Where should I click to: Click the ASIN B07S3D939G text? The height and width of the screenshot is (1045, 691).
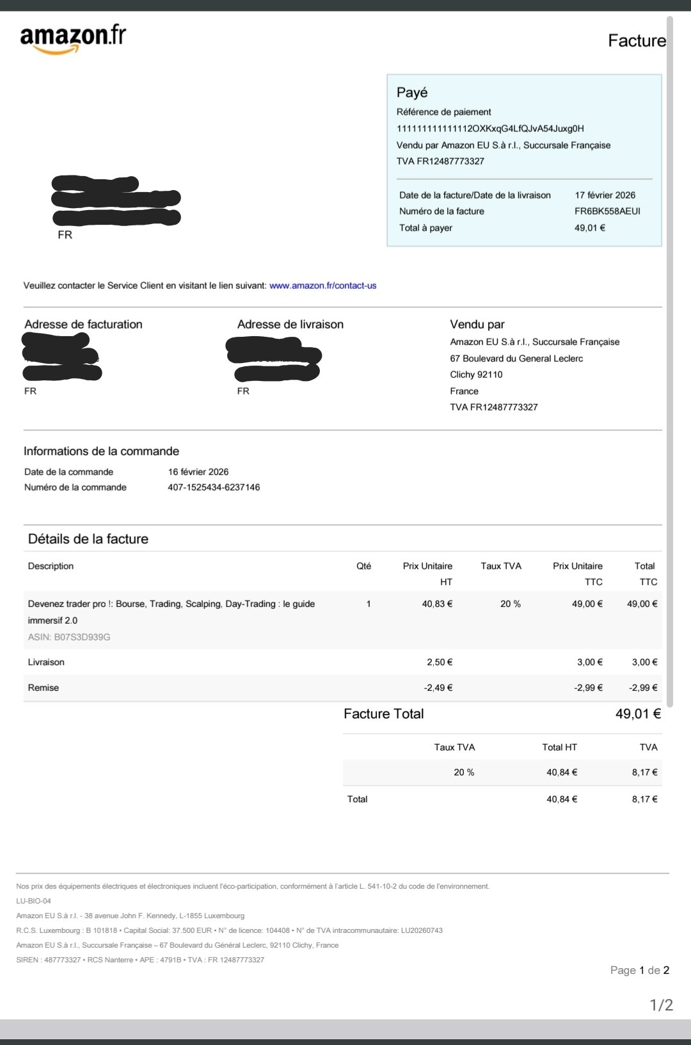click(x=69, y=637)
